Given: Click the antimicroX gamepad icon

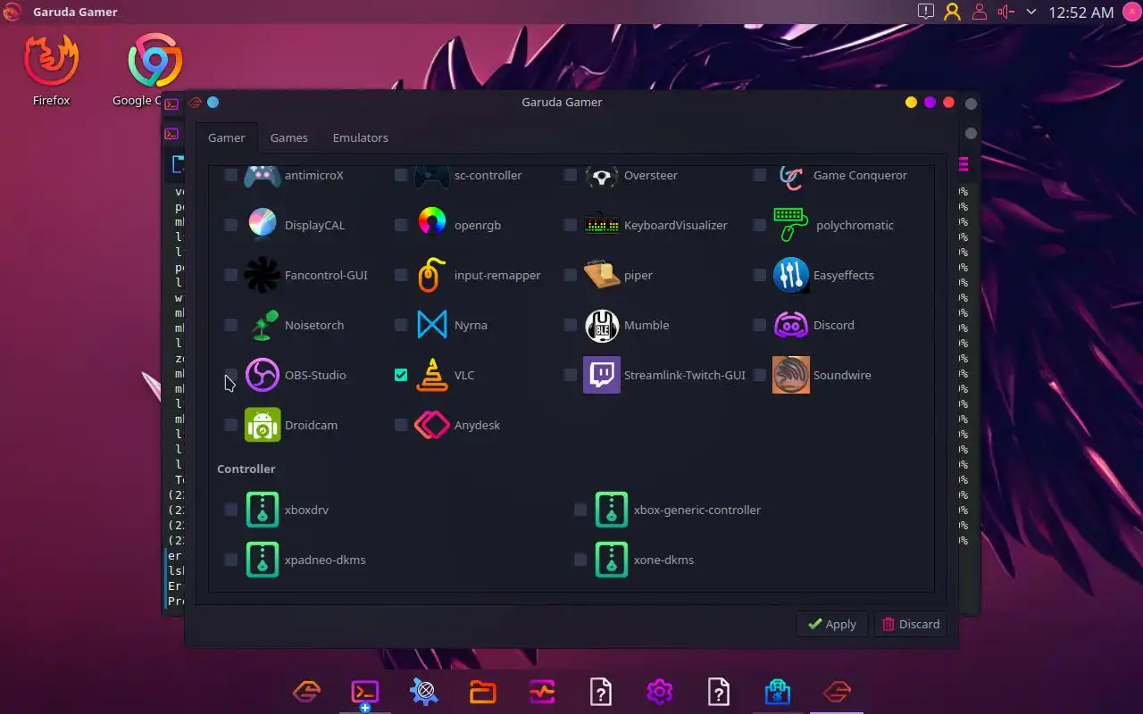Looking at the screenshot, I should (x=263, y=176).
